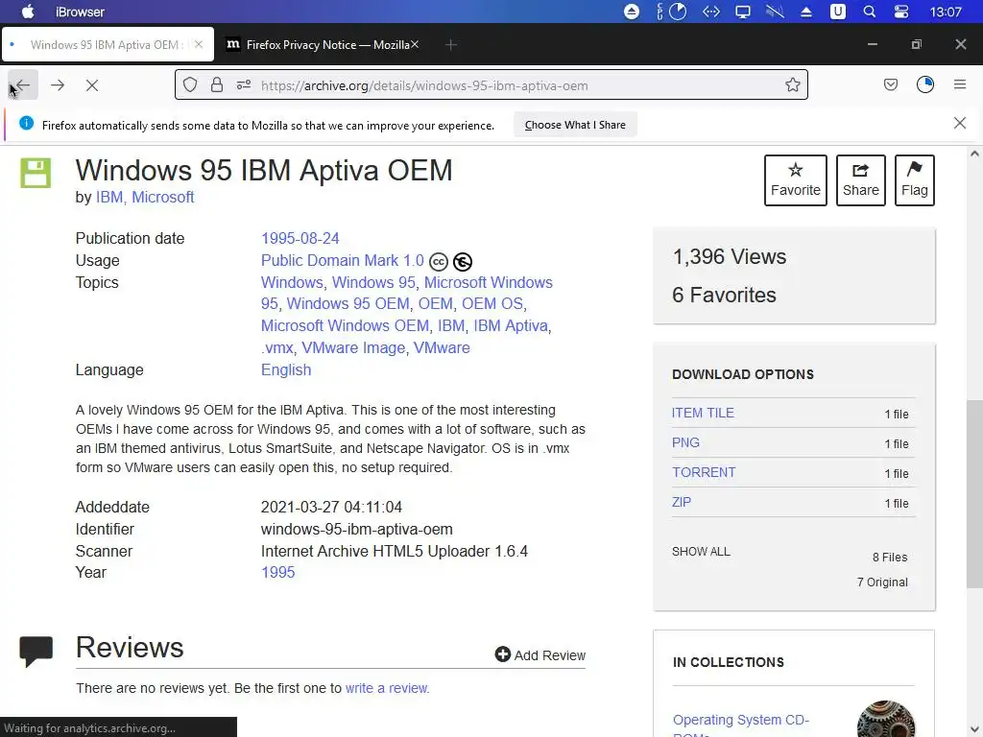Click the green floppy disk software icon

(x=36, y=173)
